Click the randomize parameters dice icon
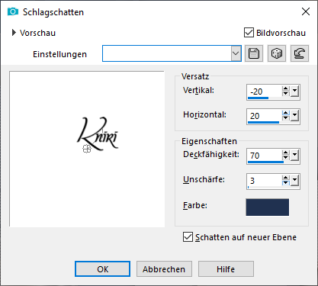Screen dimensions: 318x286 pyautogui.click(x=277, y=53)
